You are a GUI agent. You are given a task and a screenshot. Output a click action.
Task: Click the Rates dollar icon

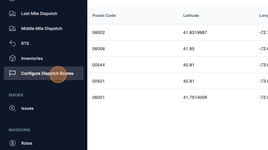click(12, 143)
